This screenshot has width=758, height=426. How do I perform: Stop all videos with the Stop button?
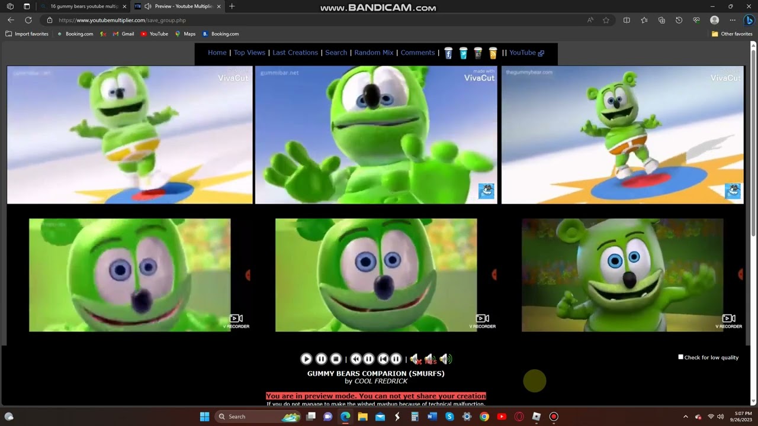coord(336,359)
